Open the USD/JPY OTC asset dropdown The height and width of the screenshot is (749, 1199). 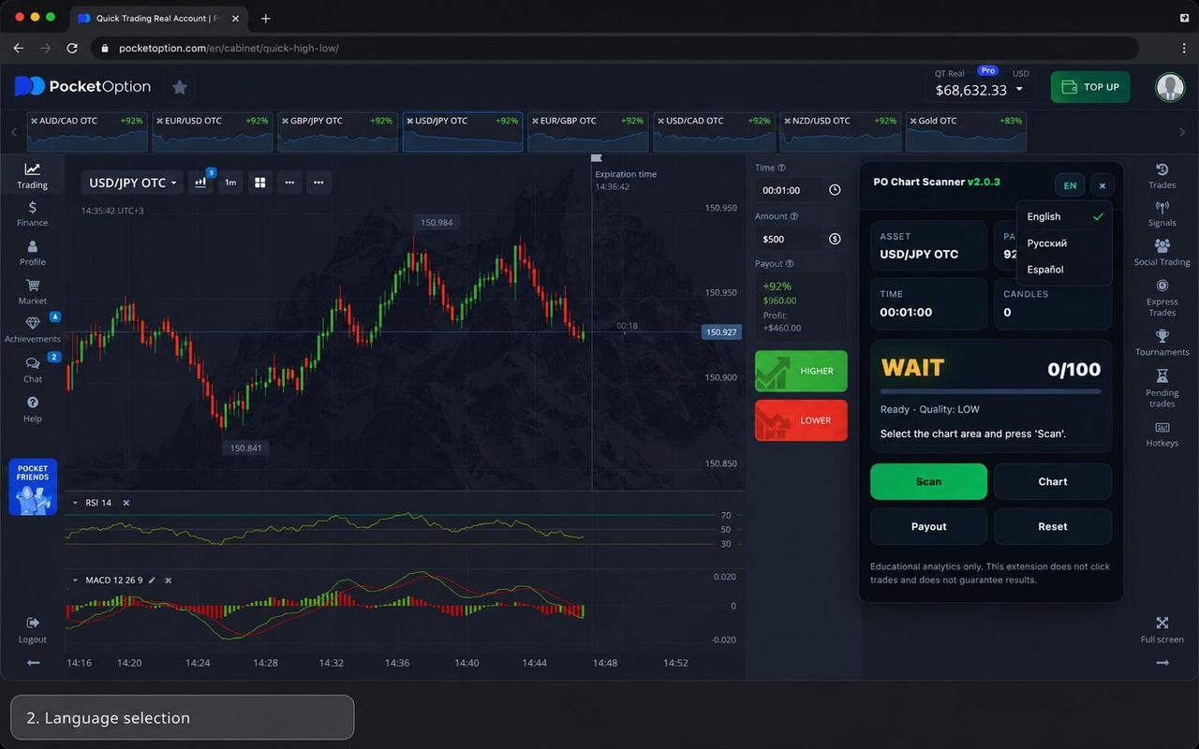133,183
